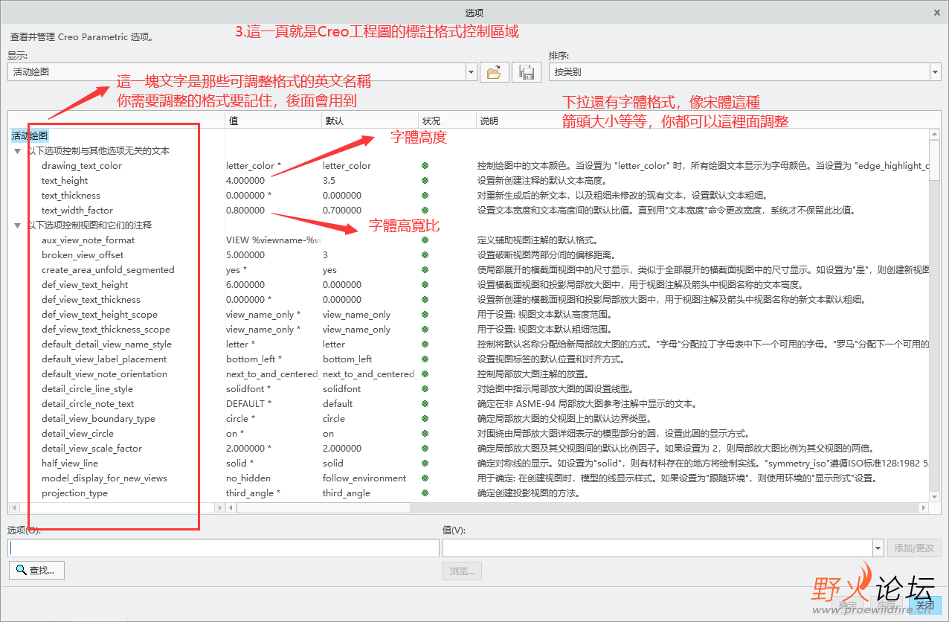
Task: Select the def_view_text_height option
Action: tap(85, 285)
